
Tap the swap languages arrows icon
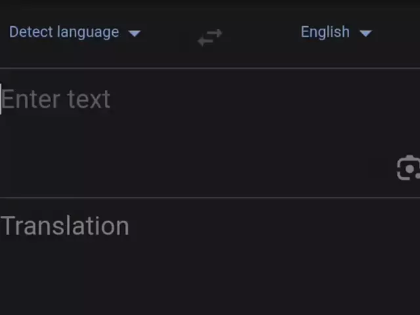(x=210, y=38)
